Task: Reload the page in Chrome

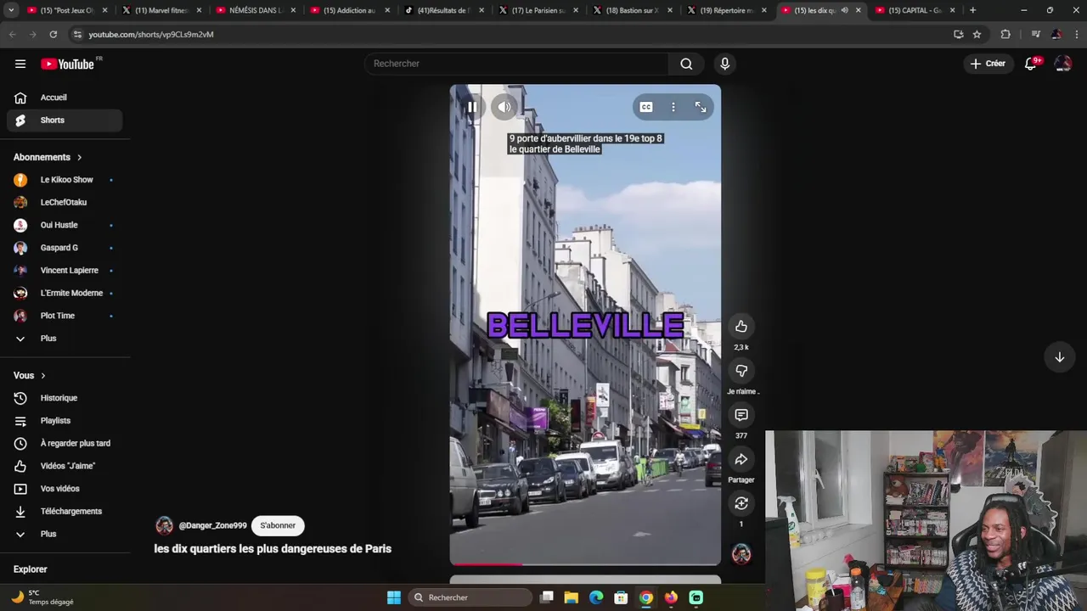Action: click(53, 34)
